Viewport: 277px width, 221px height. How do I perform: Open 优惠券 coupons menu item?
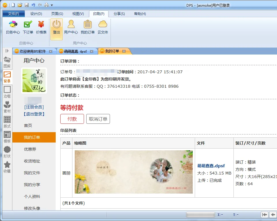point(30,149)
